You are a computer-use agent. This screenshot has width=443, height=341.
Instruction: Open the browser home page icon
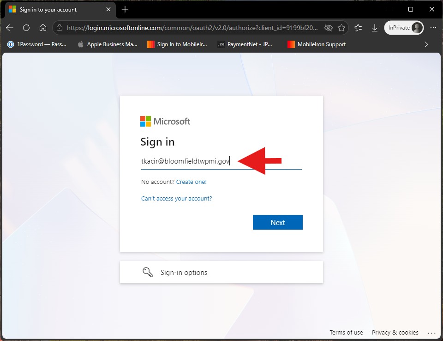click(x=42, y=28)
